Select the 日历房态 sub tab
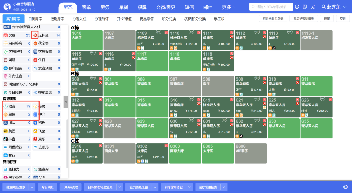352x193 pixels. 35,19
